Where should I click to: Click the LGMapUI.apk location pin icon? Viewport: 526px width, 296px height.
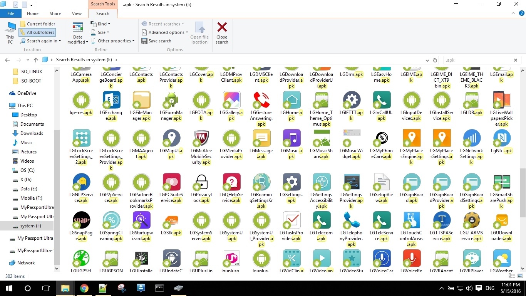point(171,138)
